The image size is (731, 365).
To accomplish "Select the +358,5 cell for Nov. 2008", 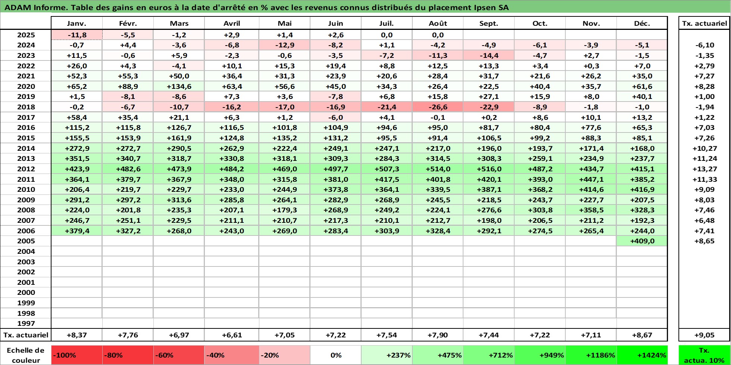I will [591, 210].
